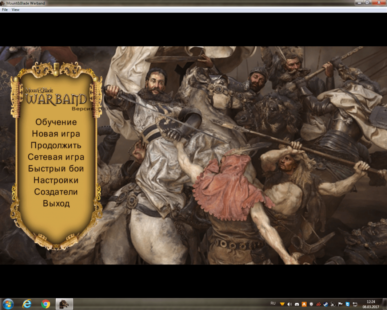
Task: Choose Продолжить to resume game
Action: pos(56,145)
